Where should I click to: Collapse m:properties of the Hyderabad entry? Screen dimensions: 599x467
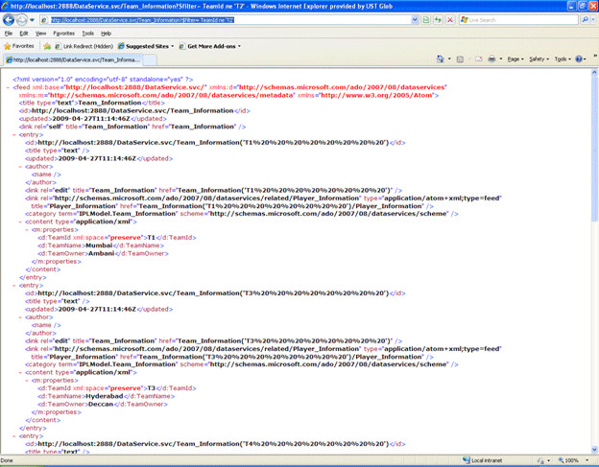click(27, 381)
